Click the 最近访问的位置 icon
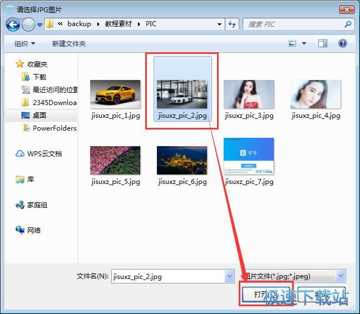Image resolution: width=360 pixels, height=314 pixels. [x=26, y=89]
